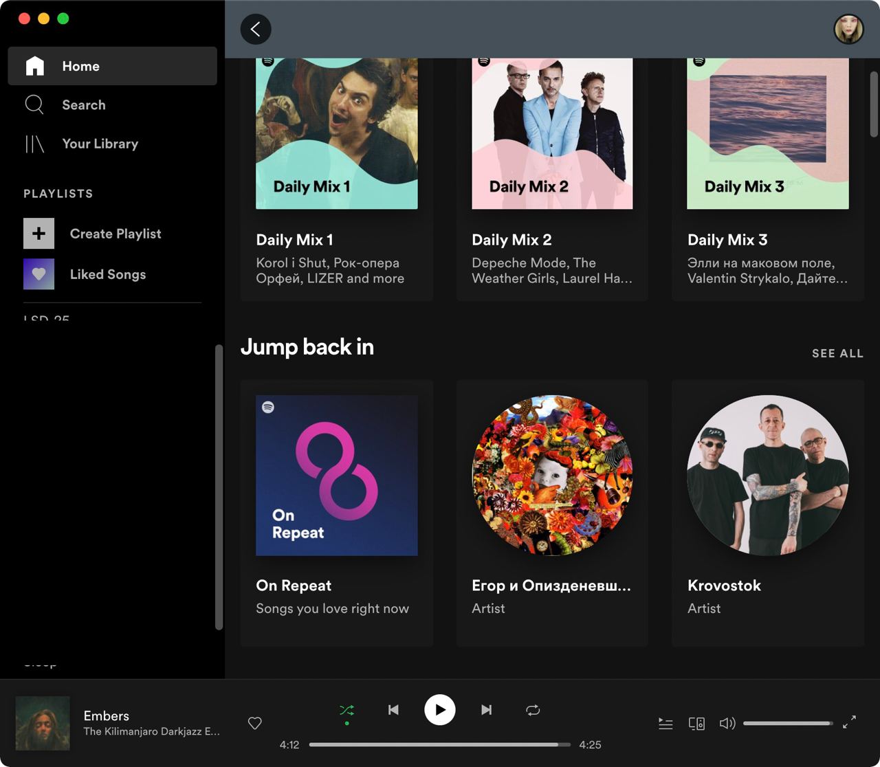Viewport: 880px width, 767px height.
Task: Open the Егор и Опизденевш… artist image
Action: (552, 476)
